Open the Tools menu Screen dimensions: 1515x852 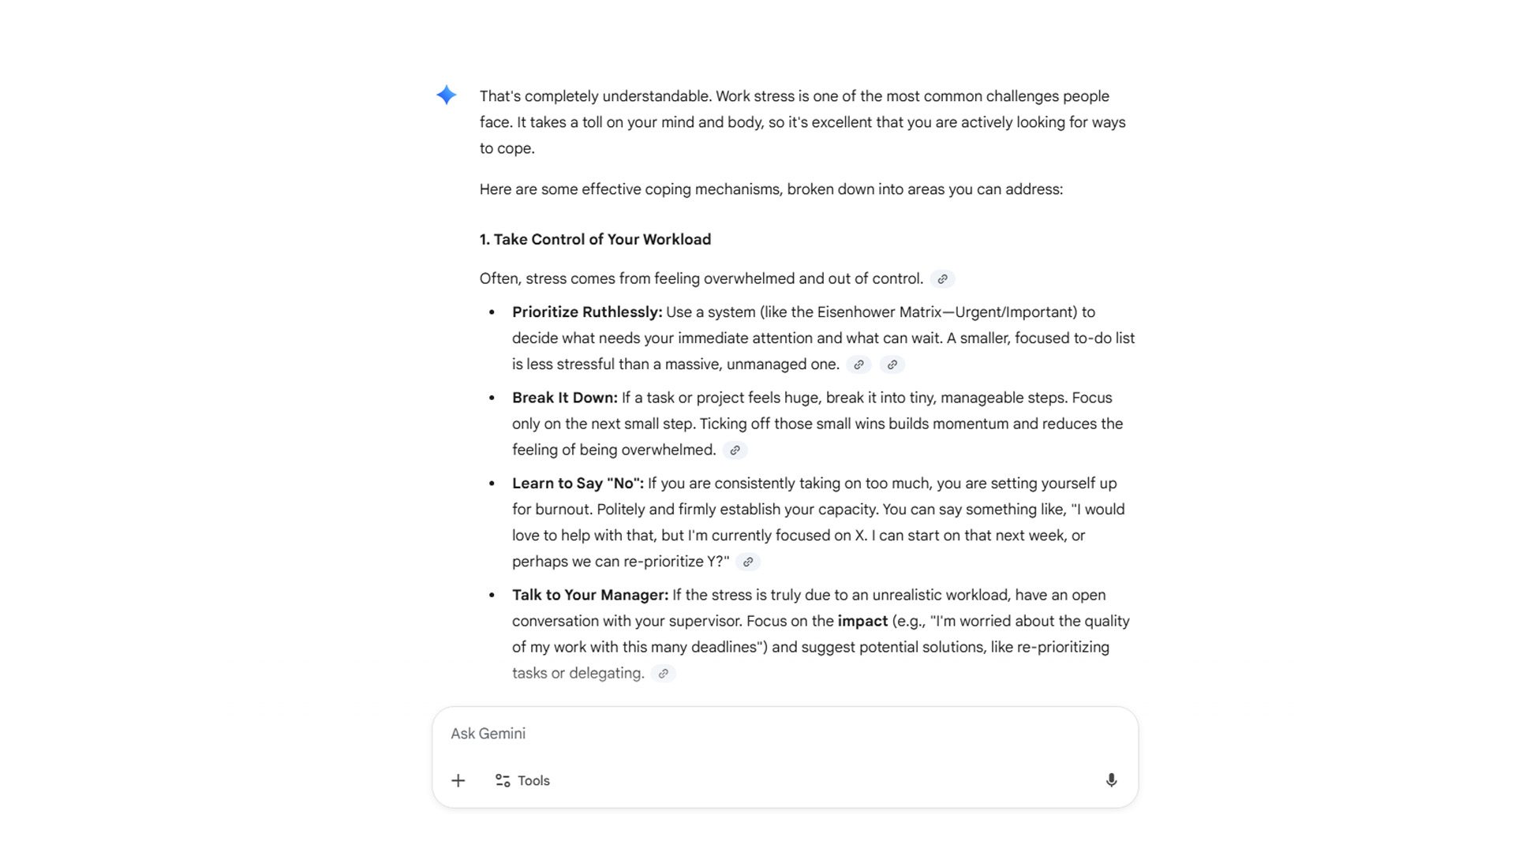[522, 781]
